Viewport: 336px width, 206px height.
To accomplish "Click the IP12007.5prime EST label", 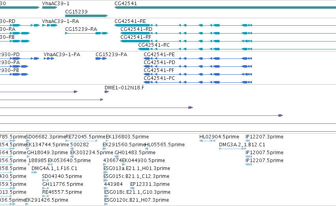I will pos(265,153).
